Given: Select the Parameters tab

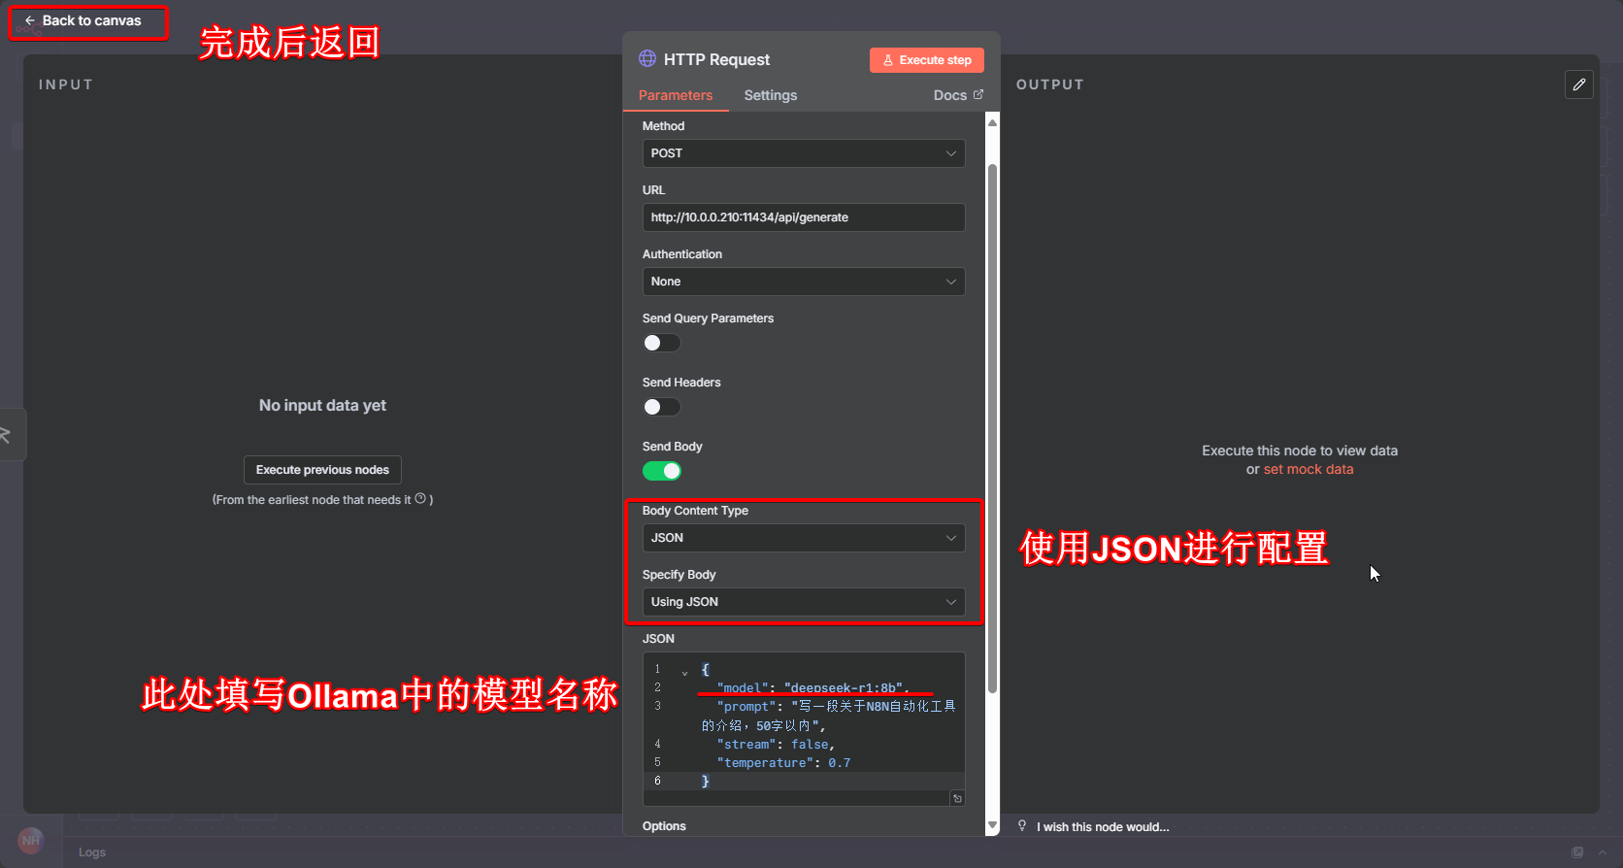Looking at the screenshot, I should 676,95.
